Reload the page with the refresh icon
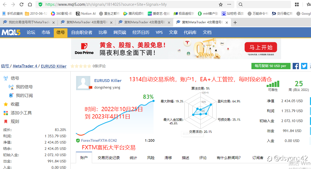 point(22,4)
